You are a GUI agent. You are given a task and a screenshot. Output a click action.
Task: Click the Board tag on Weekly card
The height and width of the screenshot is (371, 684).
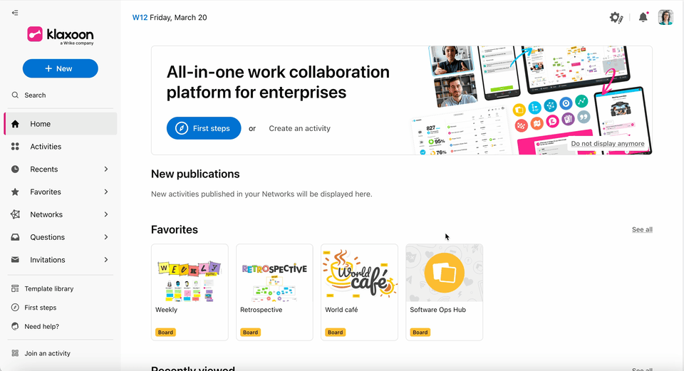click(165, 333)
